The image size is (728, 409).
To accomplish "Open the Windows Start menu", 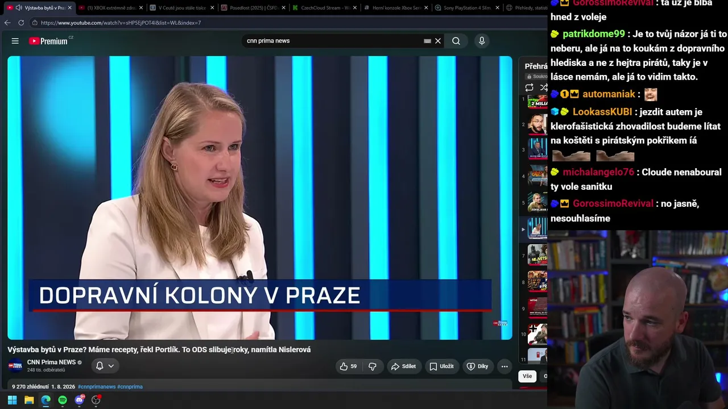I will (12, 400).
